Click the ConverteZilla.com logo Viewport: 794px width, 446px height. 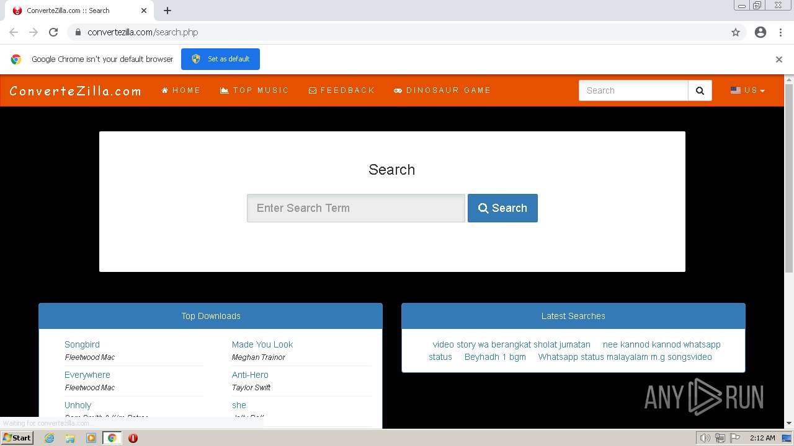pyautogui.click(x=76, y=91)
